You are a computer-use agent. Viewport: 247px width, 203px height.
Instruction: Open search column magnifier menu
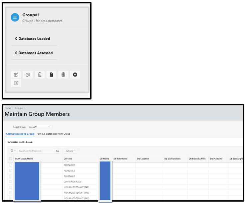[x=13, y=151]
